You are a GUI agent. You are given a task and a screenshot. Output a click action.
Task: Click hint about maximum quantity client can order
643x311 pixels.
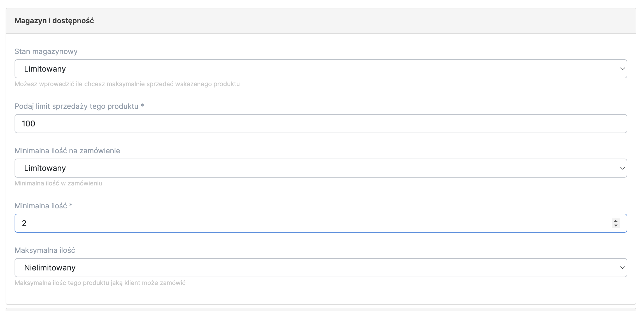pyautogui.click(x=100, y=283)
